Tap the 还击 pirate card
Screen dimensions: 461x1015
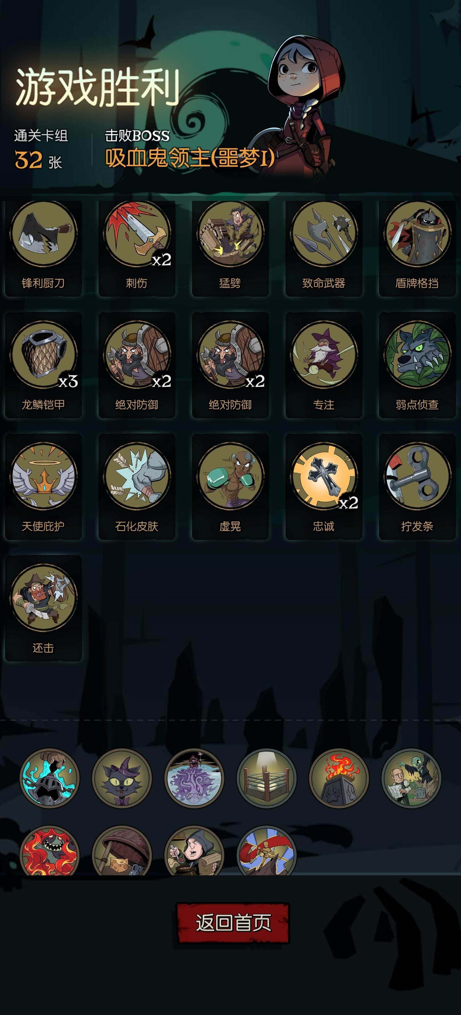point(43,608)
